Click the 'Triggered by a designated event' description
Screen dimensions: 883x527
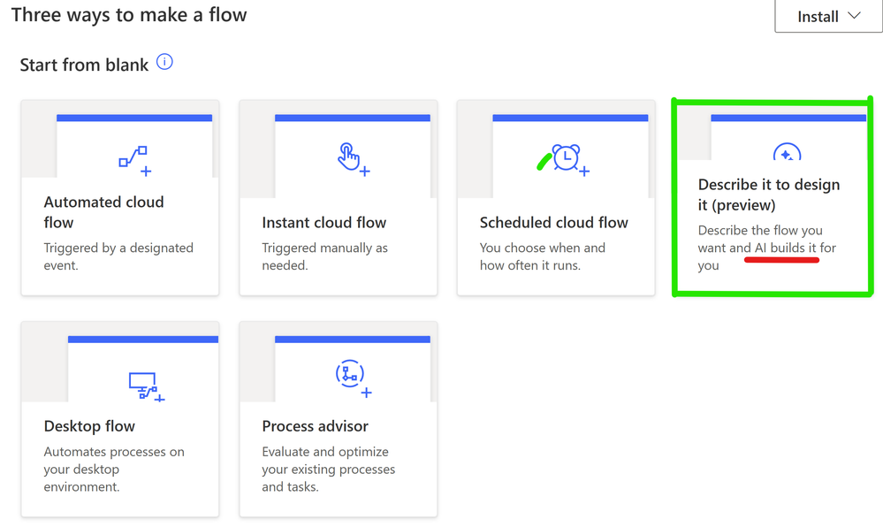coord(118,256)
